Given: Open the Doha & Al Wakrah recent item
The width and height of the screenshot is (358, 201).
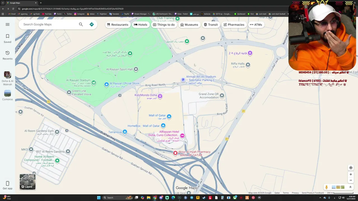Looking at the screenshot, I should tap(8, 78).
